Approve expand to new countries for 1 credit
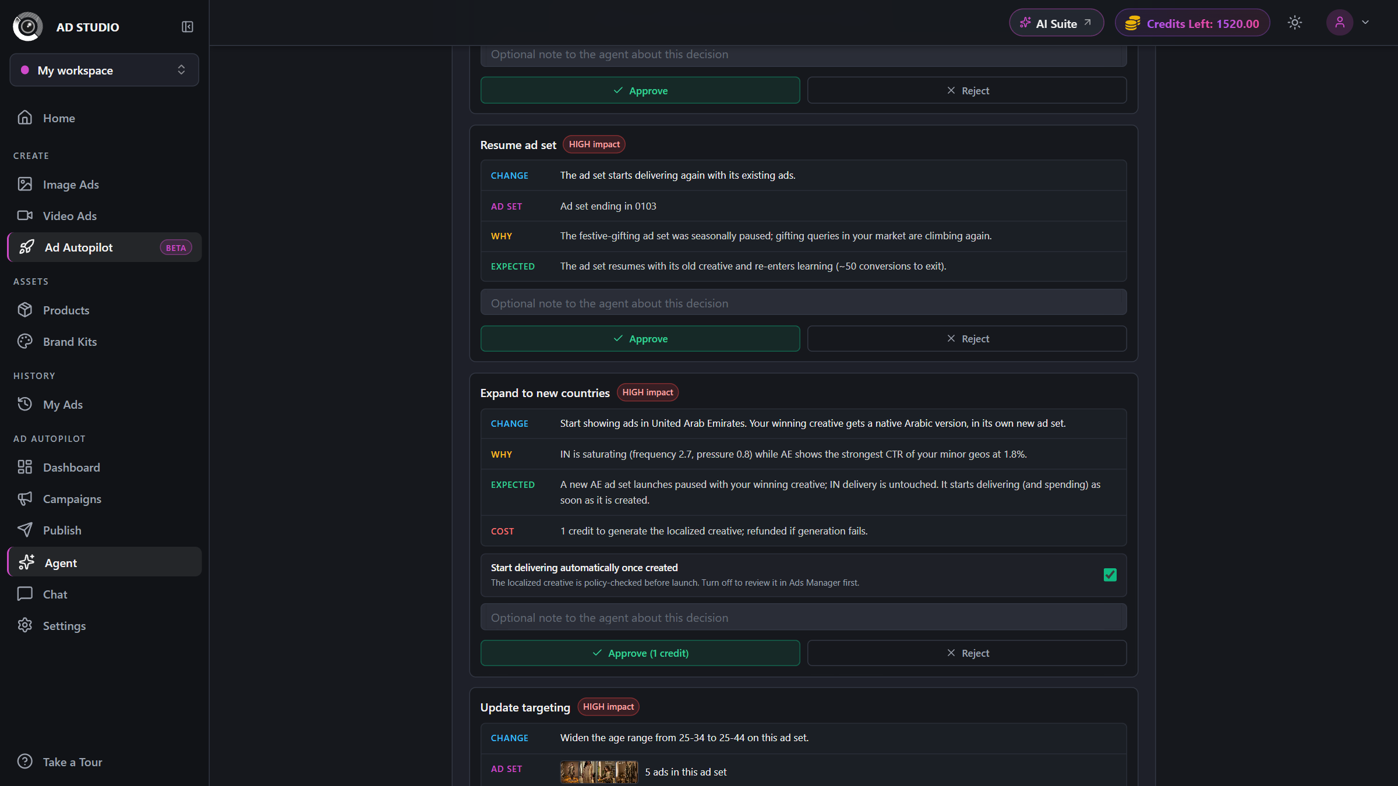The width and height of the screenshot is (1398, 786). point(640,653)
